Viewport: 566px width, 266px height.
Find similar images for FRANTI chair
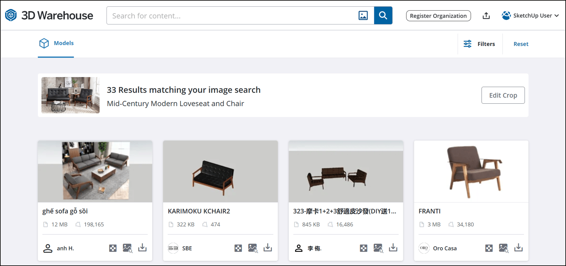504,248
